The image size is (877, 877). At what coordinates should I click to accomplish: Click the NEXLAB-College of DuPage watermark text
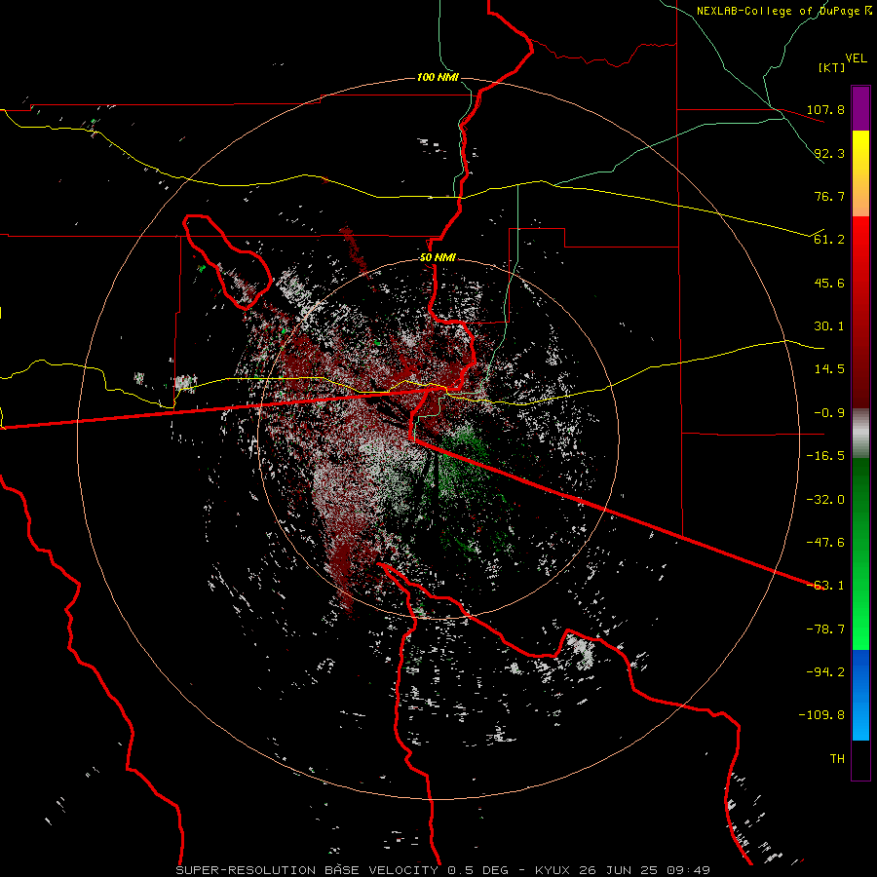click(x=783, y=11)
